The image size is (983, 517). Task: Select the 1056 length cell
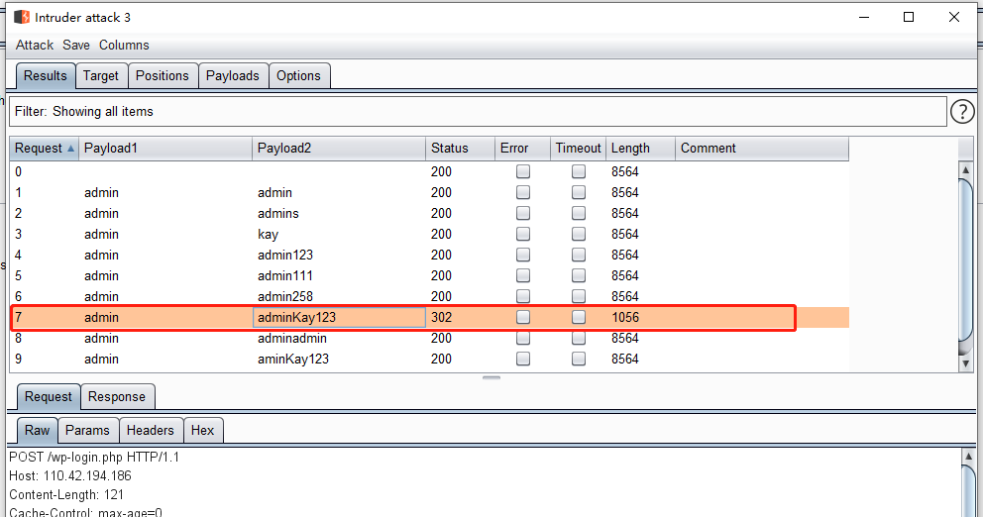[x=640, y=317]
